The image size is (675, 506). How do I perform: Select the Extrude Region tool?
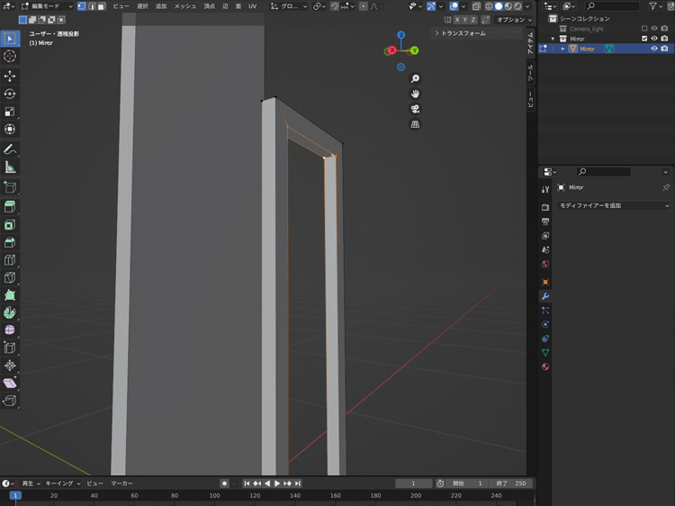click(10, 206)
